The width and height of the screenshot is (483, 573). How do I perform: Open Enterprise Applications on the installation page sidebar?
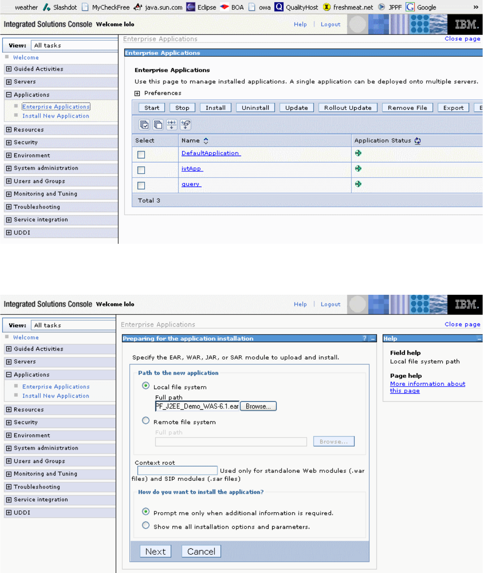click(x=56, y=386)
